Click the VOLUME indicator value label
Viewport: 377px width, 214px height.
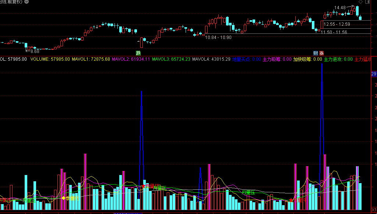pyautogui.click(x=50, y=59)
